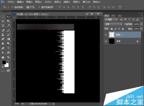Enable the auto-select checkbox in options bar
This screenshot has height=106, width=144.
point(12,7)
